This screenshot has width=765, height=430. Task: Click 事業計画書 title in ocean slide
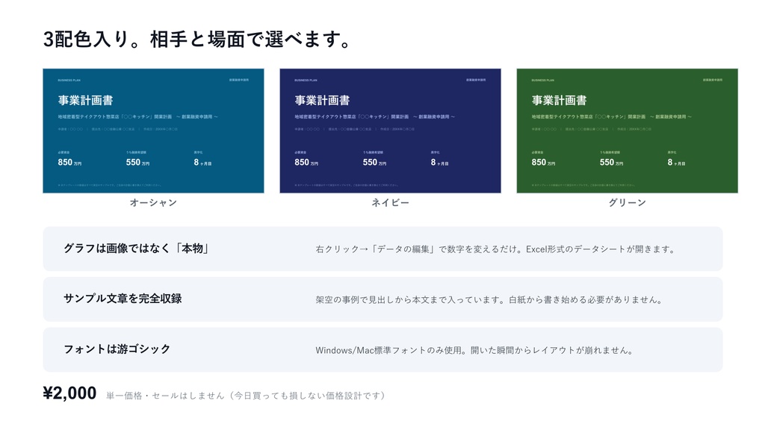pos(85,101)
